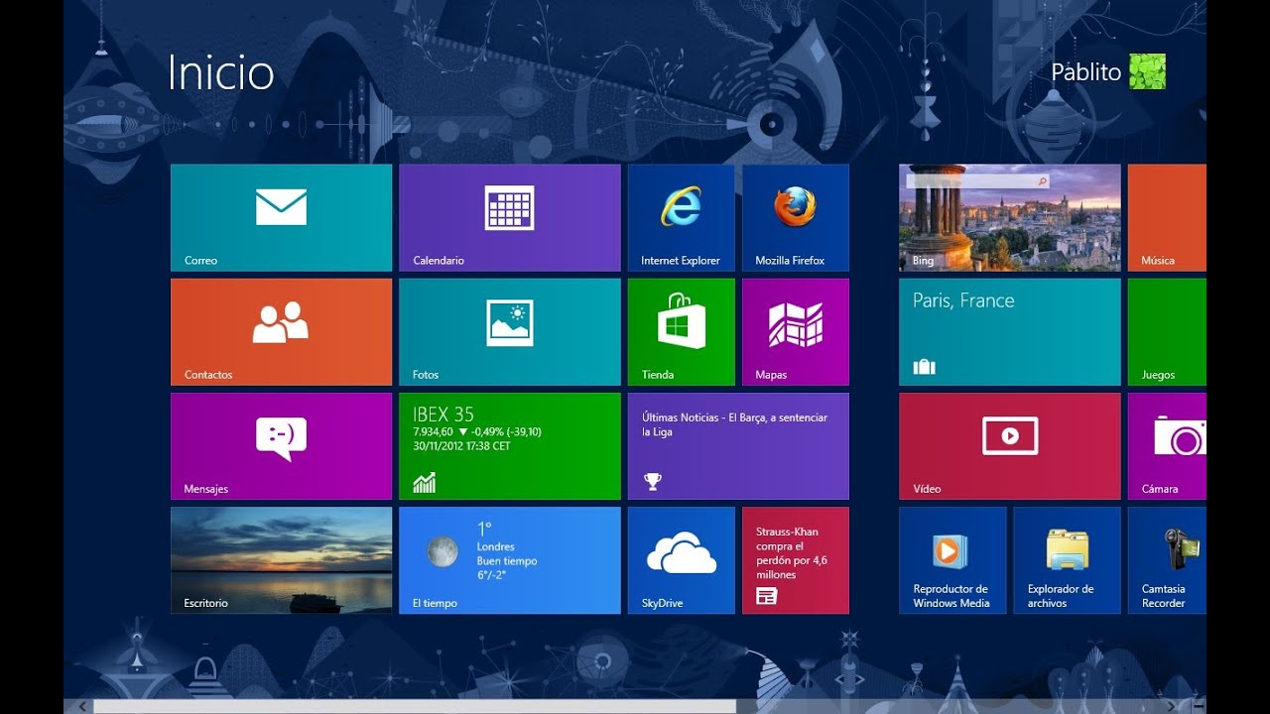Open Explorador de archivos tile
Screen dimensions: 1270x714
[x=1067, y=560]
